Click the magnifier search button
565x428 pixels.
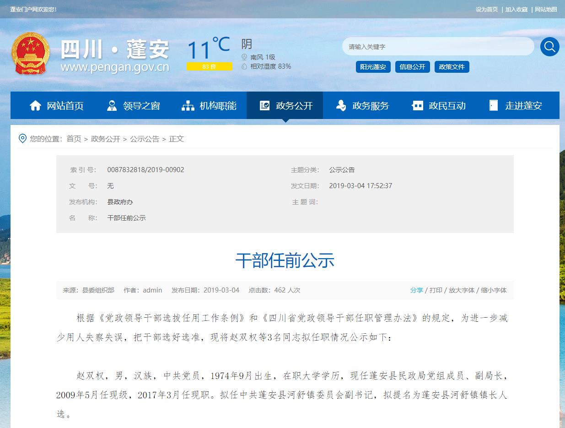click(549, 47)
